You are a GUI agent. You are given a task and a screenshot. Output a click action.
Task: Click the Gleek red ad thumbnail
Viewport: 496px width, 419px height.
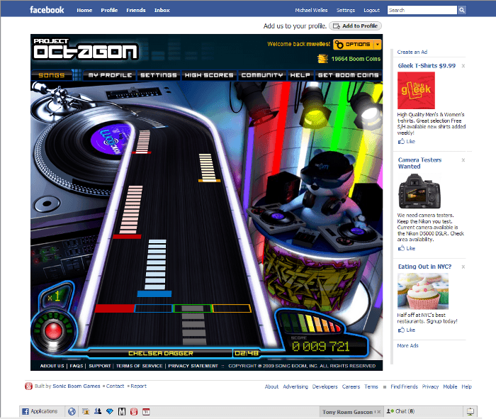pos(416,91)
